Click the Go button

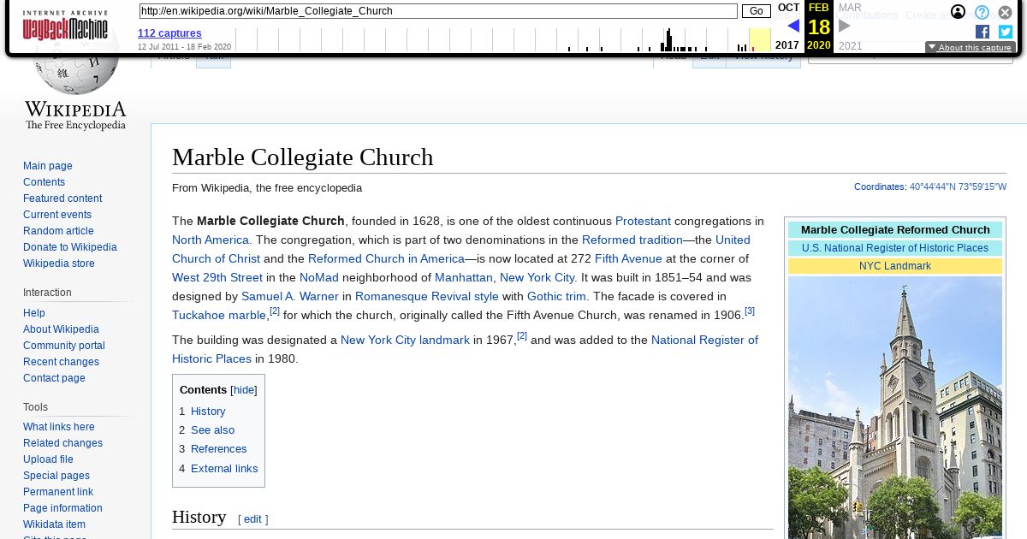click(x=756, y=11)
